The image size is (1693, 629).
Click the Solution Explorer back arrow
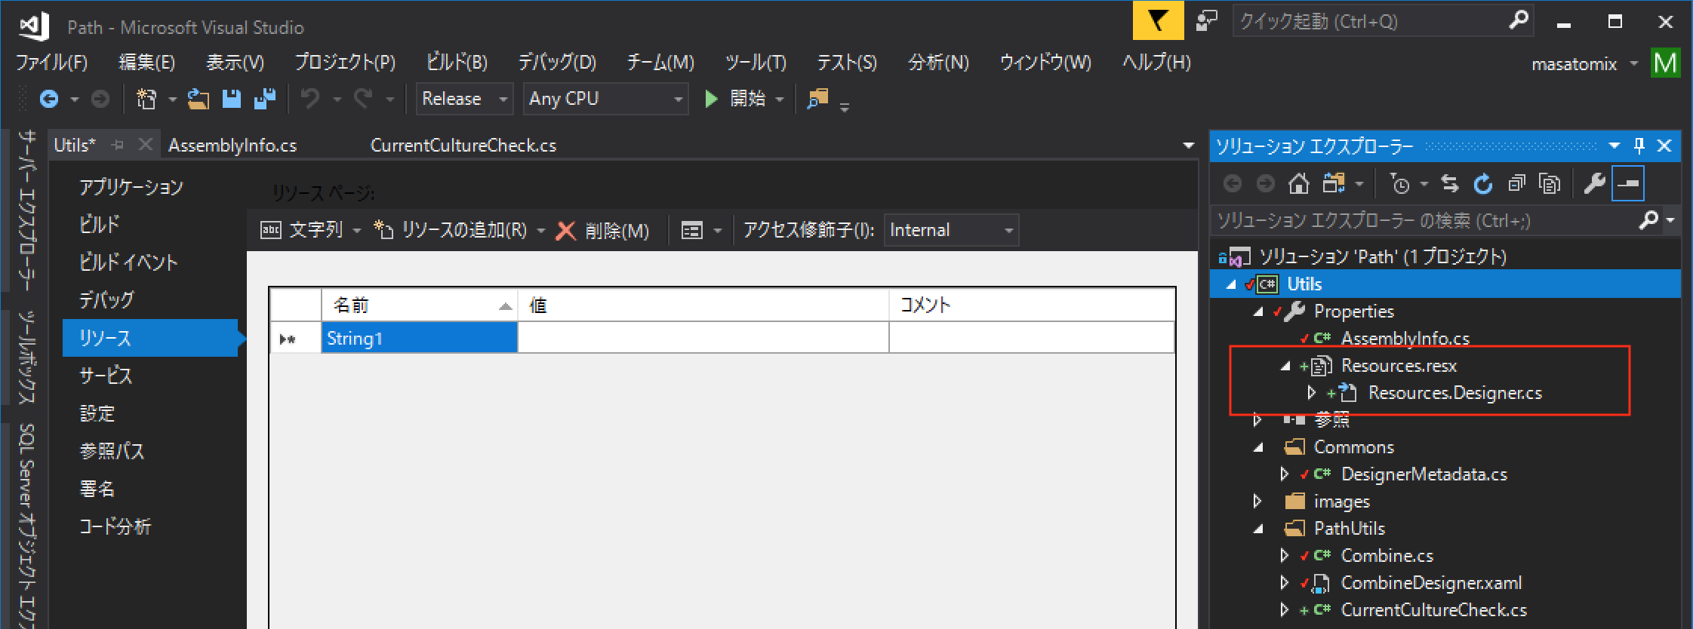tap(1233, 183)
